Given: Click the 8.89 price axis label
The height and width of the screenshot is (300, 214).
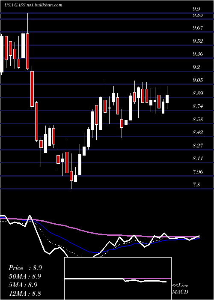Looking at the screenshot, I should [x=198, y=93].
